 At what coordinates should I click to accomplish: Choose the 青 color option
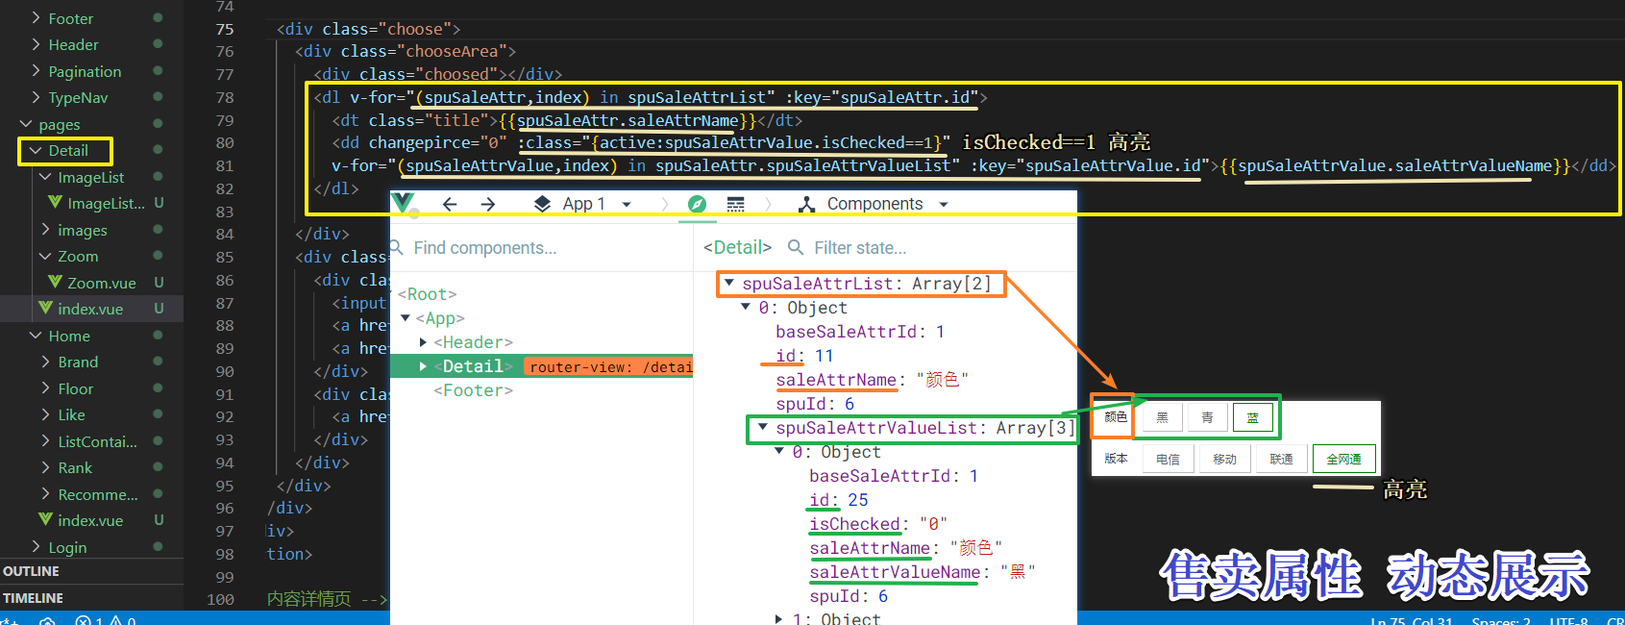[x=1207, y=417]
